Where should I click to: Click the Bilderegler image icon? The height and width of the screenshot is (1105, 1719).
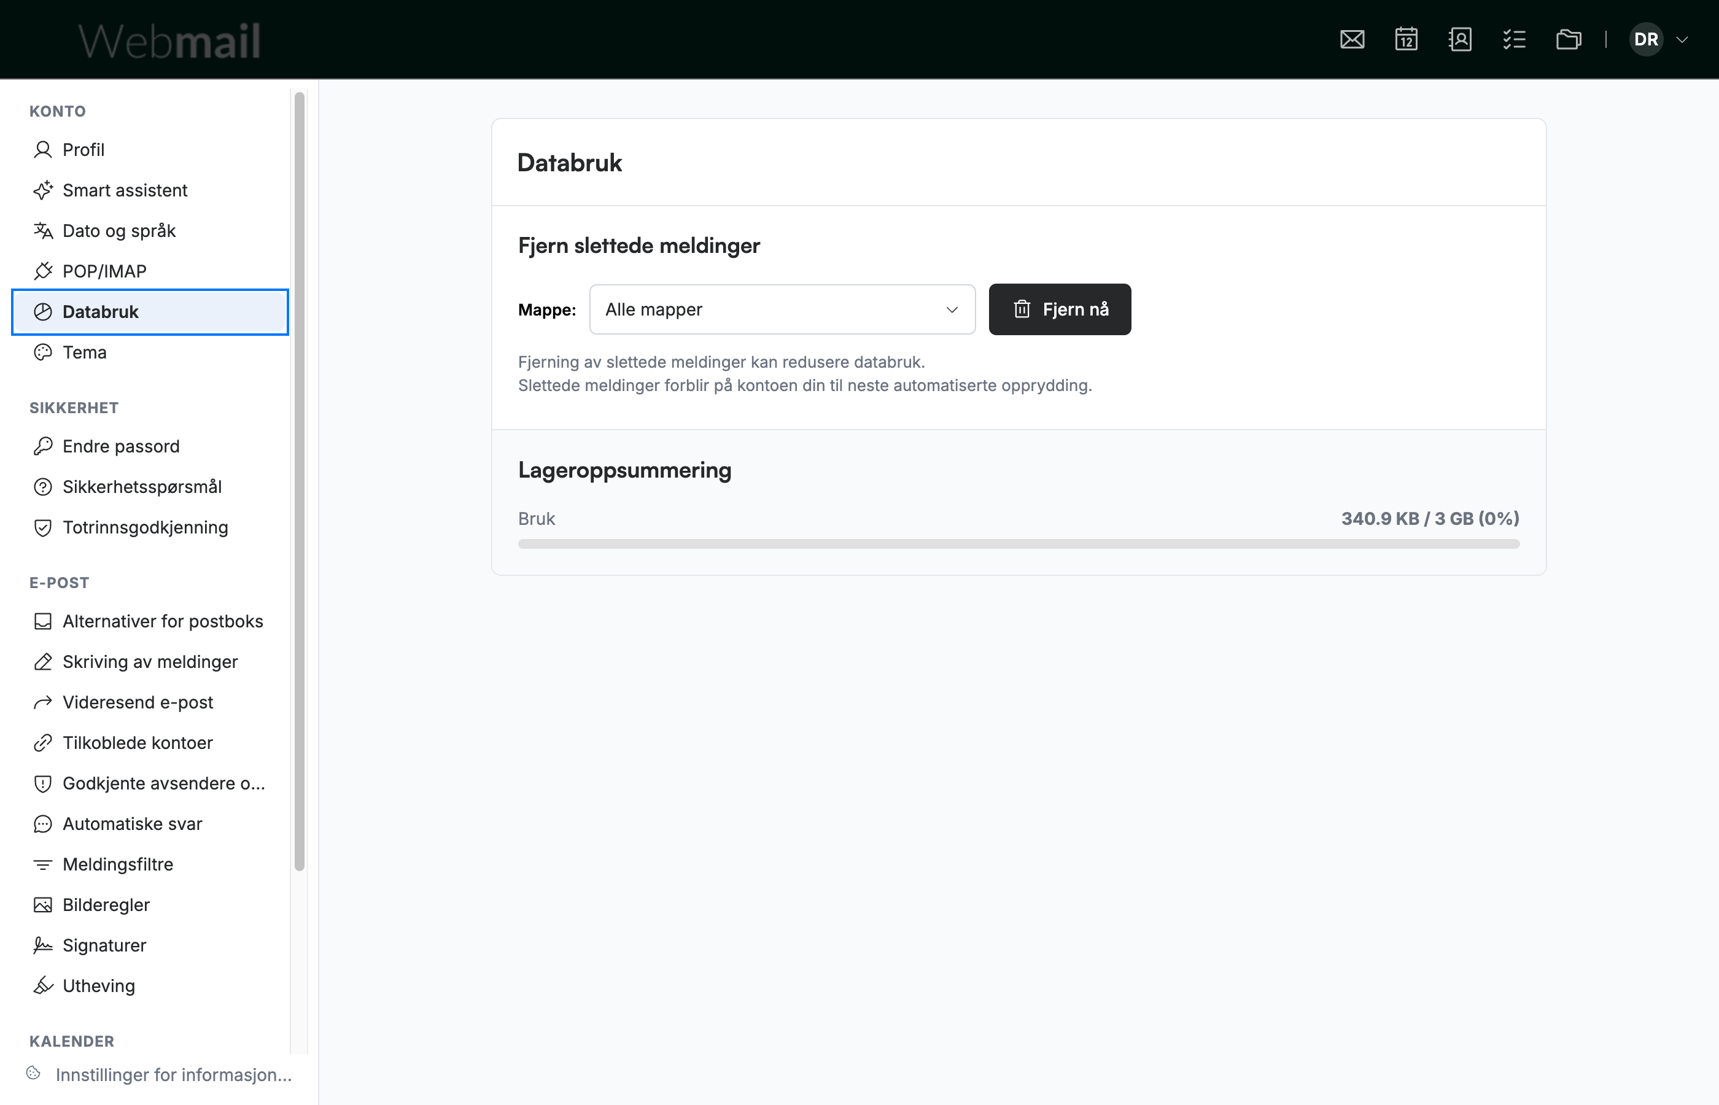coord(43,905)
